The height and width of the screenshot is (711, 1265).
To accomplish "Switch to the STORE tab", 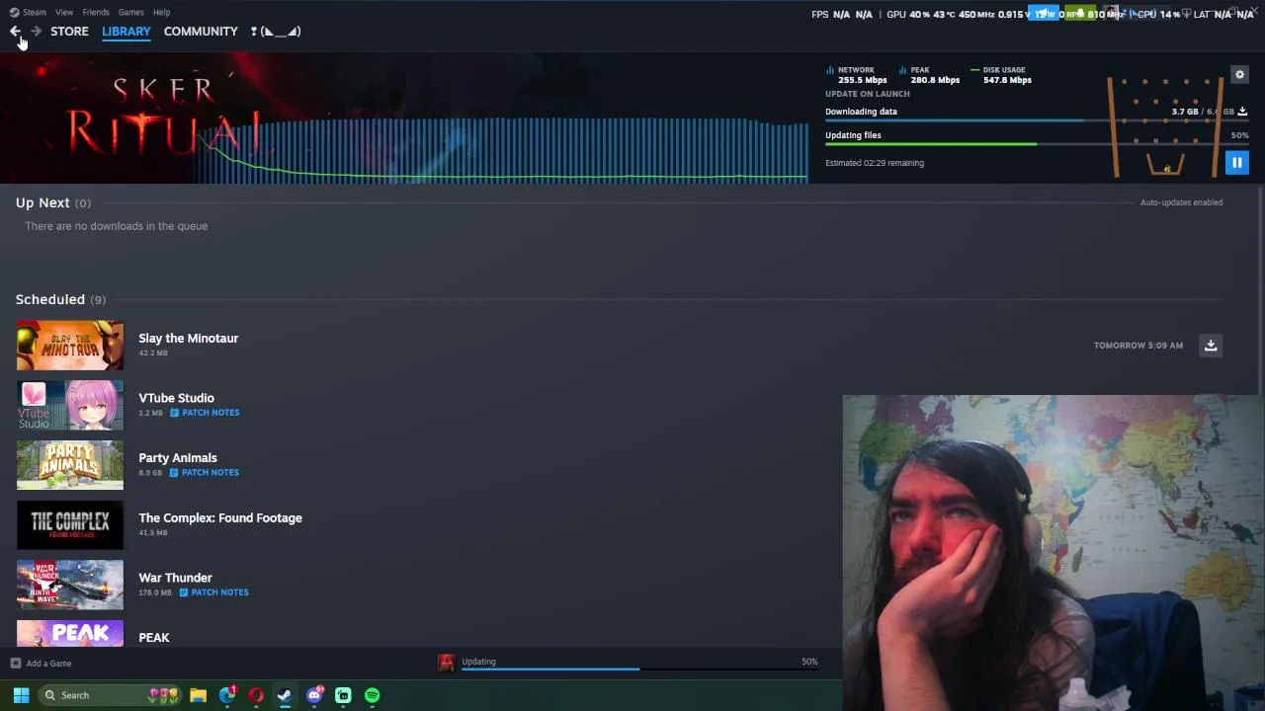I will pyautogui.click(x=69, y=32).
